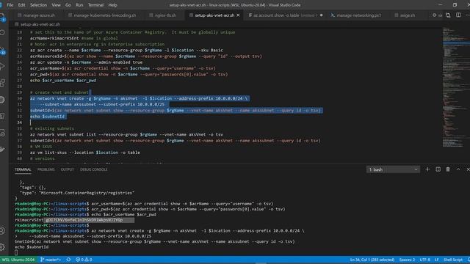Click 'acrName=rkimacrVSEnt' on line 20
This screenshot has height=264, width=470.
click(x=54, y=38)
